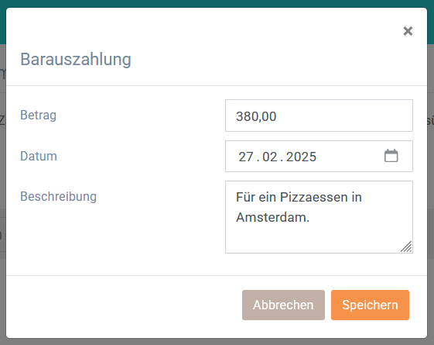Select the day segment 27 in Datum

pos(246,157)
